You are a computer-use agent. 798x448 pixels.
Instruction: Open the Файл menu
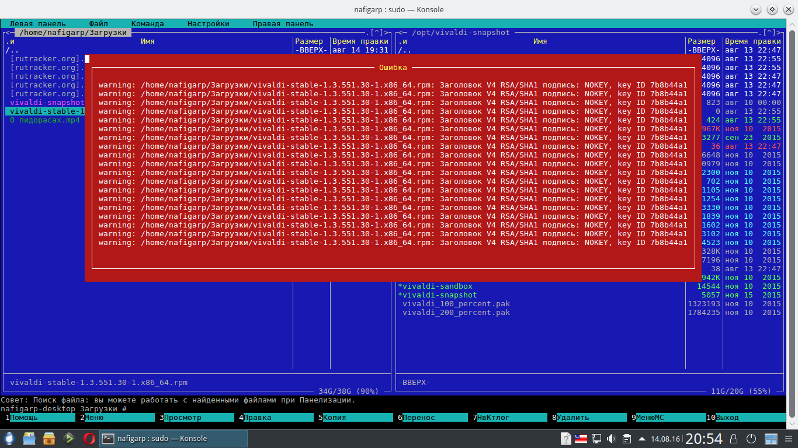(99, 24)
